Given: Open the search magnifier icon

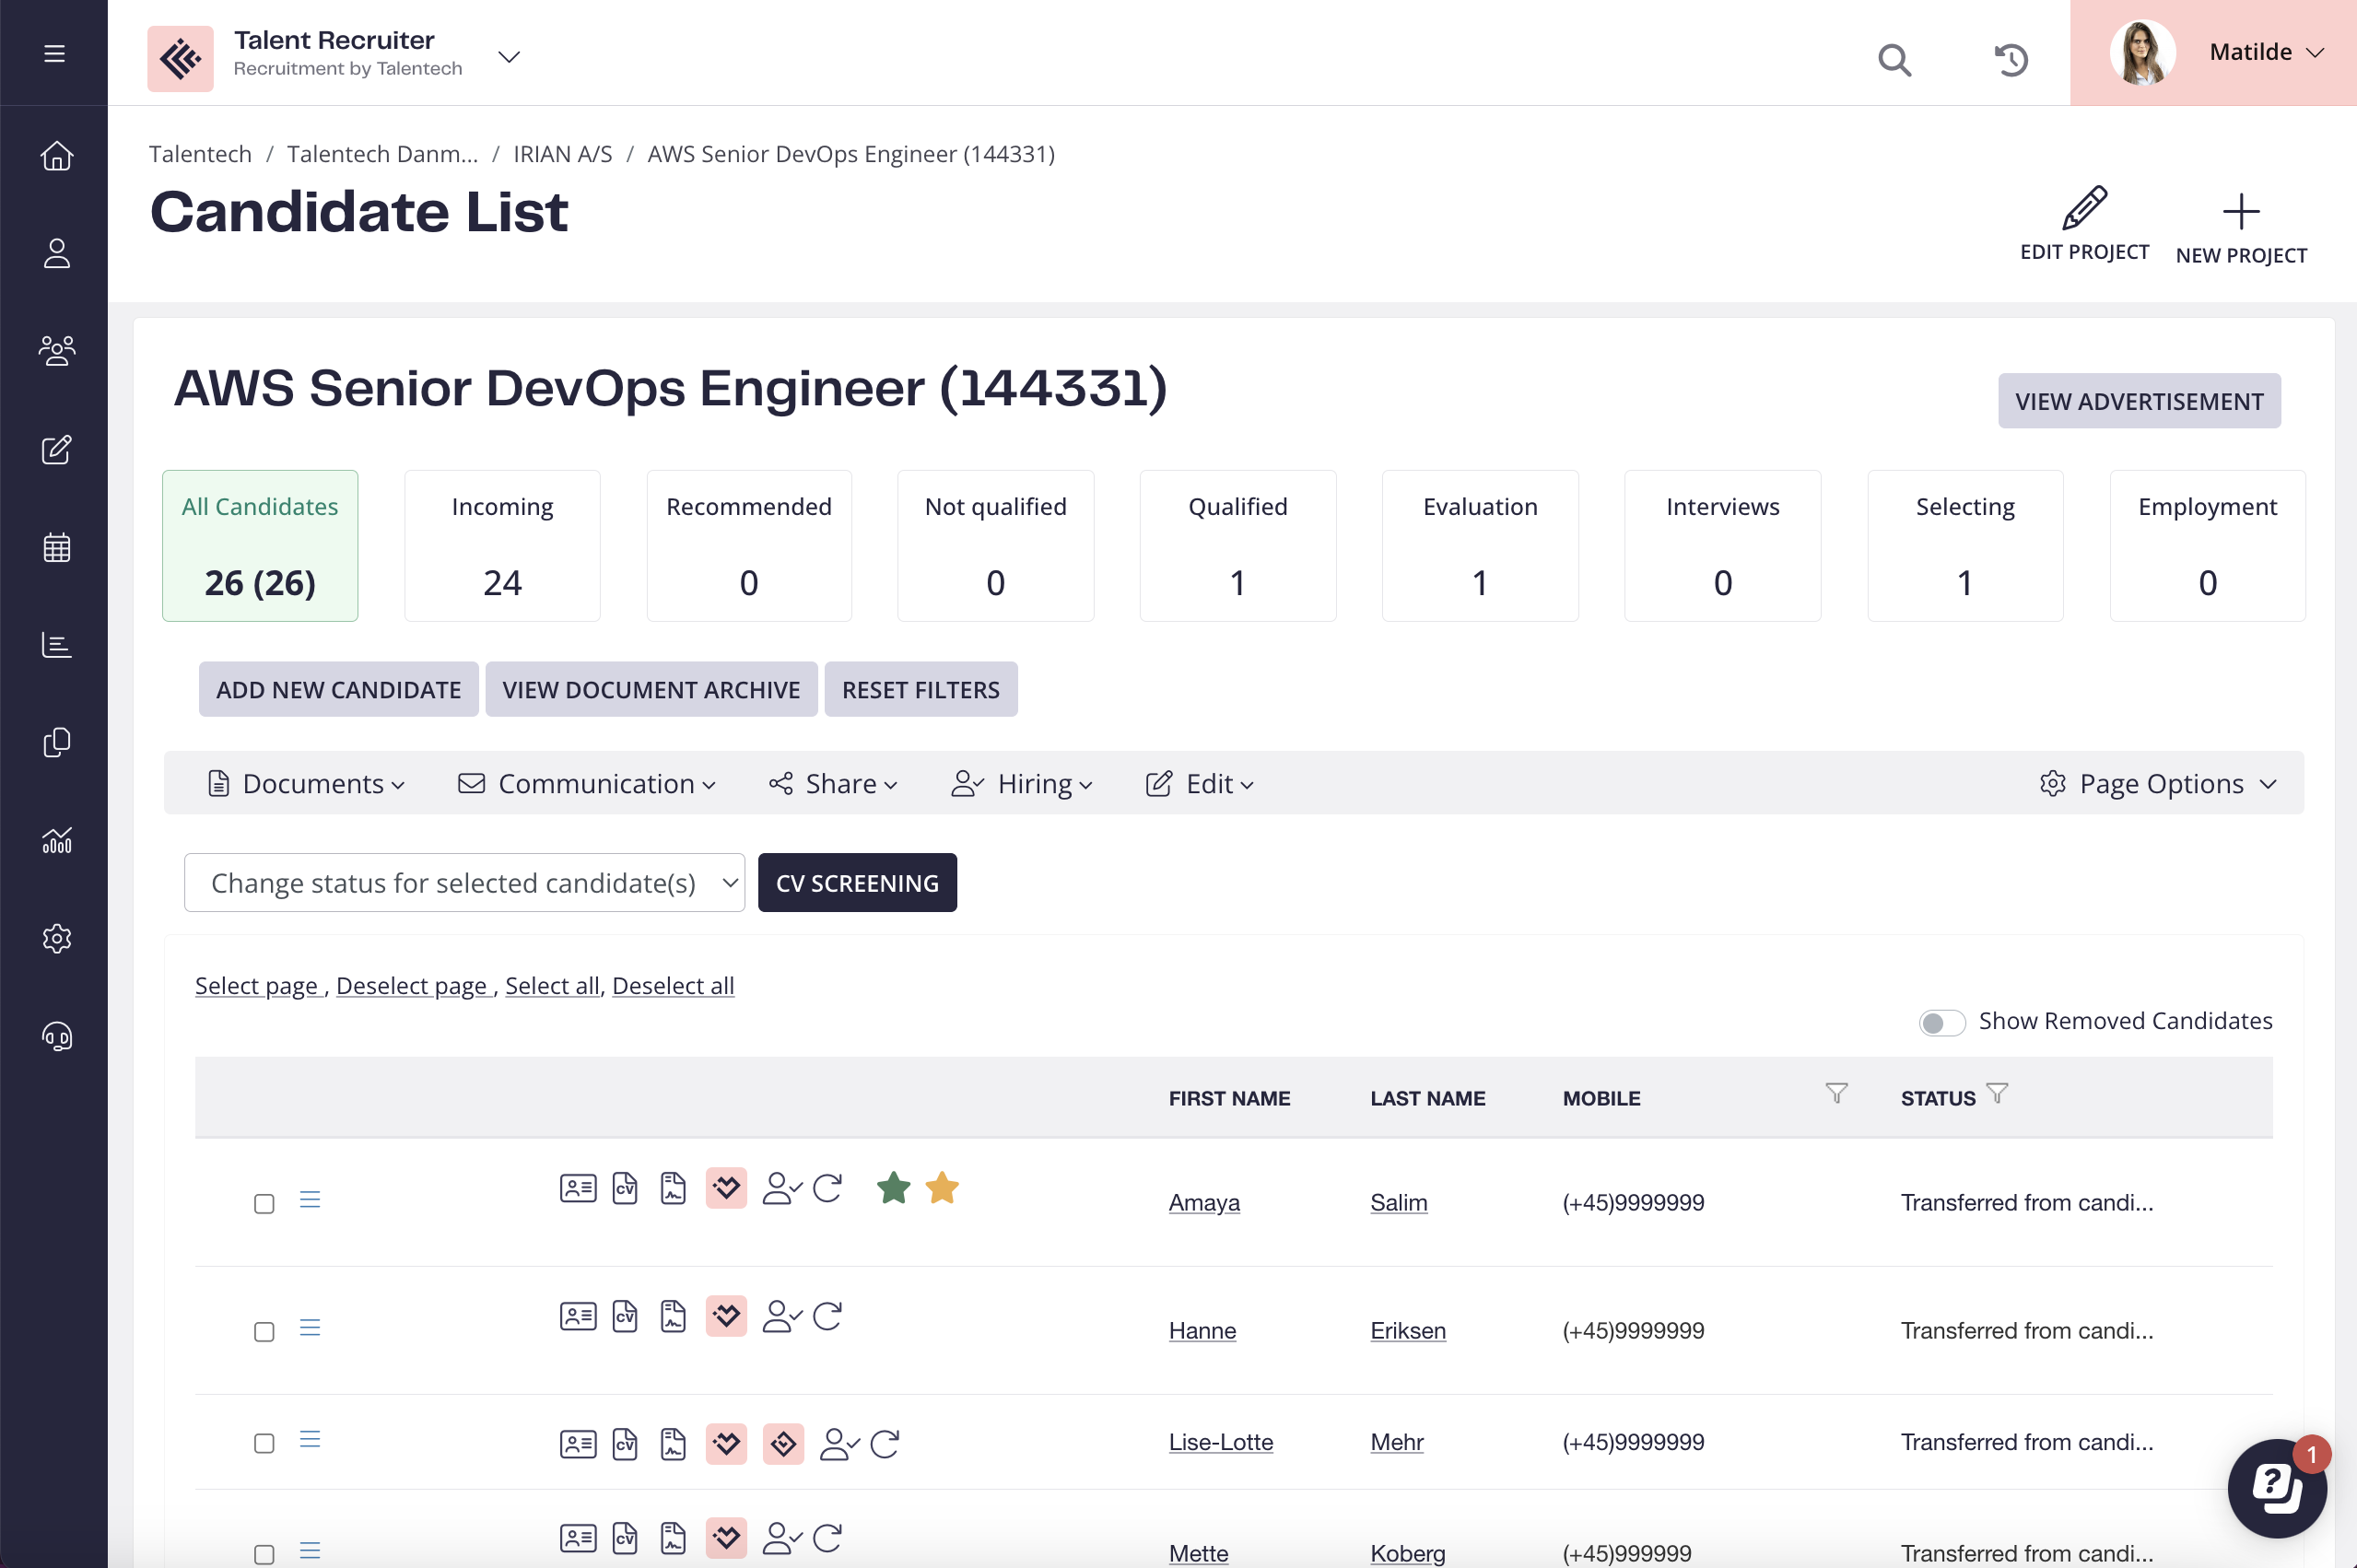Looking at the screenshot, I should (1893, 59).
